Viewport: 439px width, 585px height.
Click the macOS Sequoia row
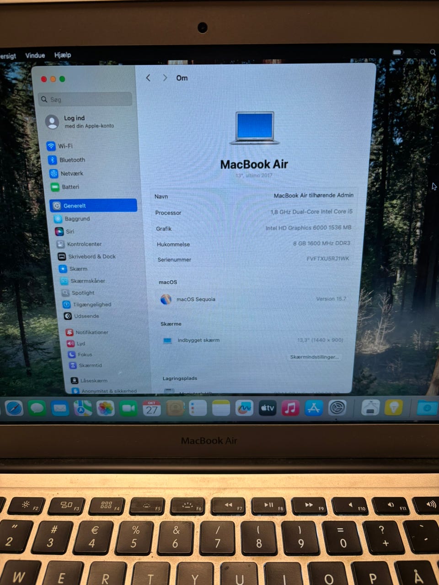click(254, 299)
